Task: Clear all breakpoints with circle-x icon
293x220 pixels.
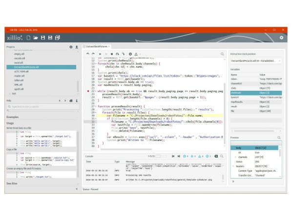Action: [x=130, y=54]
